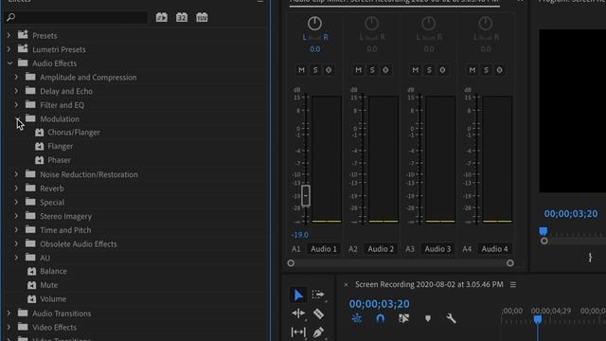Click the Audio 3 track name label
The width and height of the screenshot is (606, 341).
(x=437, y=249)
